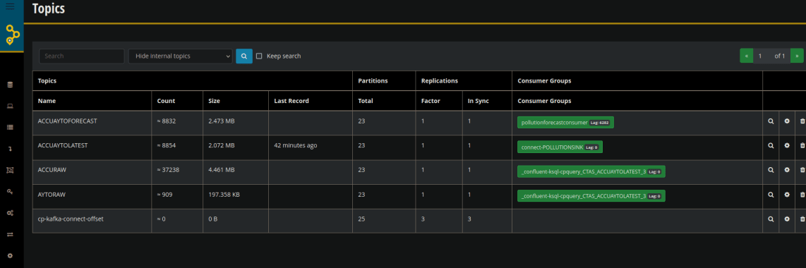The image size is (806, 268).
Task: Go to previous page with « button
Action: 747,56
